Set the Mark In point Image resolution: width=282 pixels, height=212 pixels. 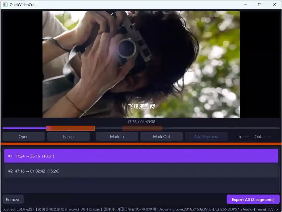click(x=117, y=137)
